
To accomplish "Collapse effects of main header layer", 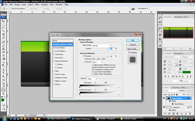I will coord(191,98).
